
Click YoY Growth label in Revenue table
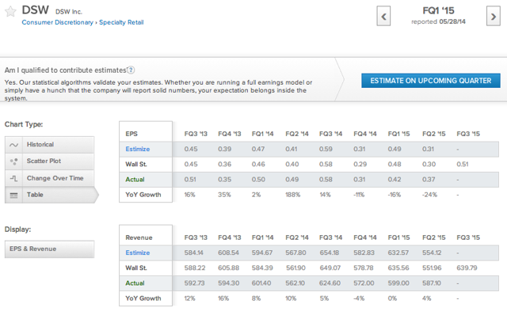(x=143, y=298)
